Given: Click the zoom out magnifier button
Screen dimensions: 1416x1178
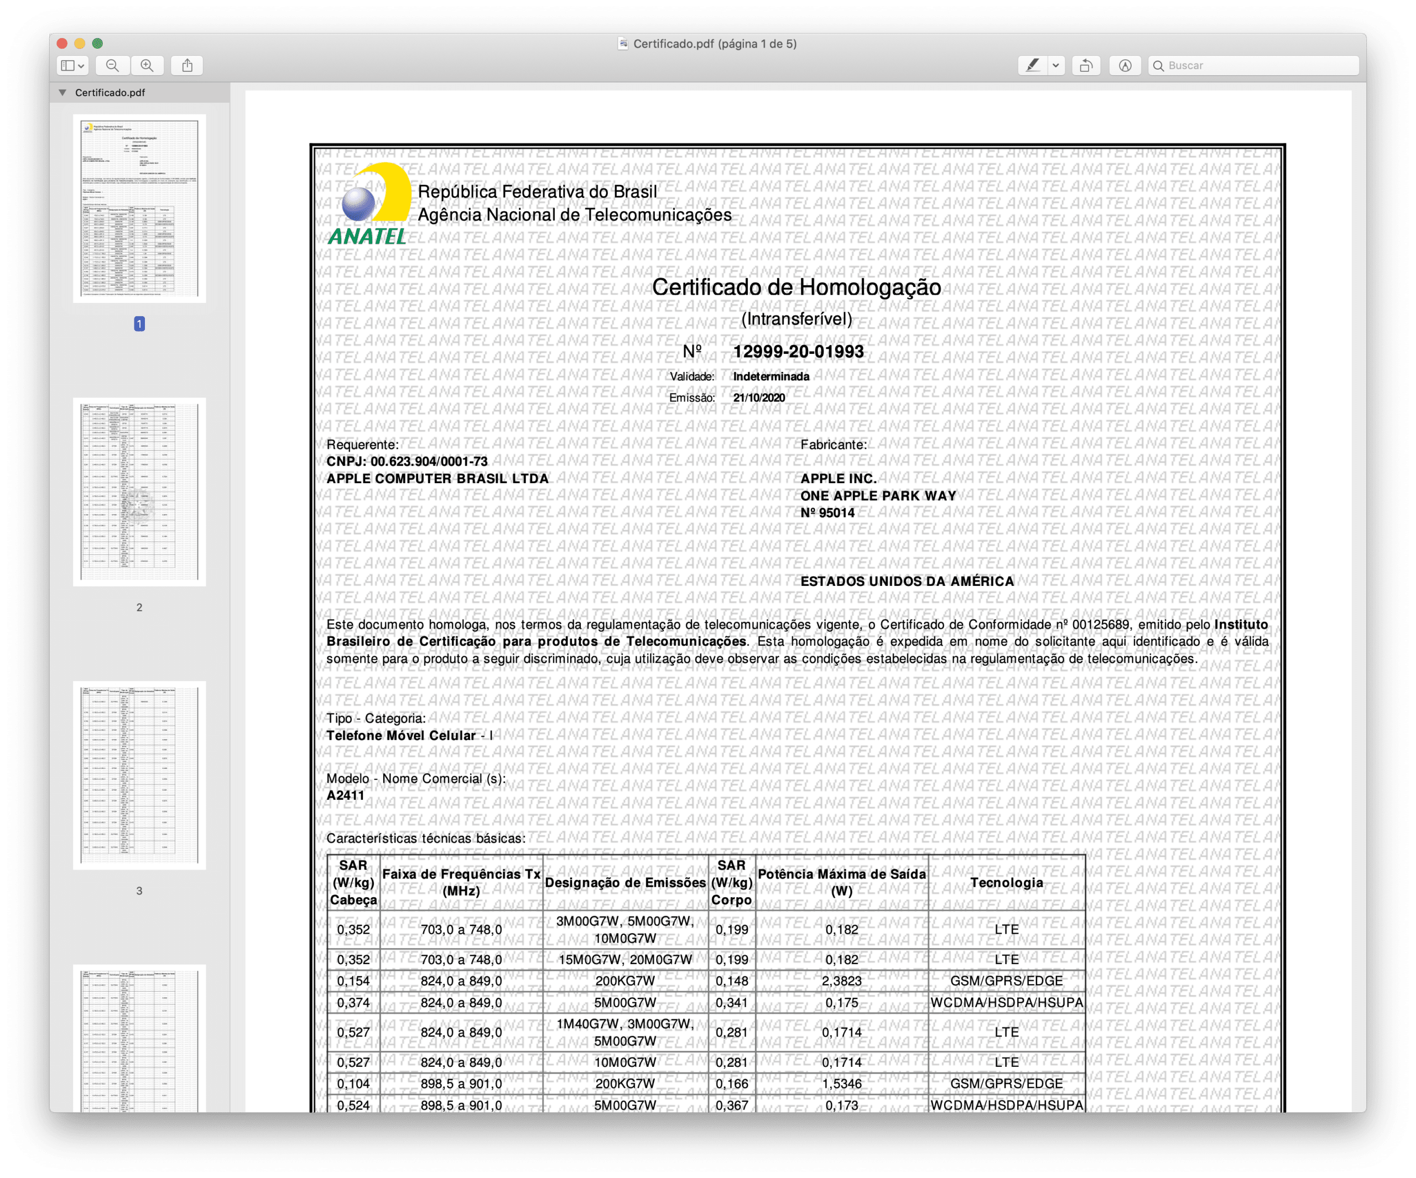Looking at the screenshot, I should (113, 65).
